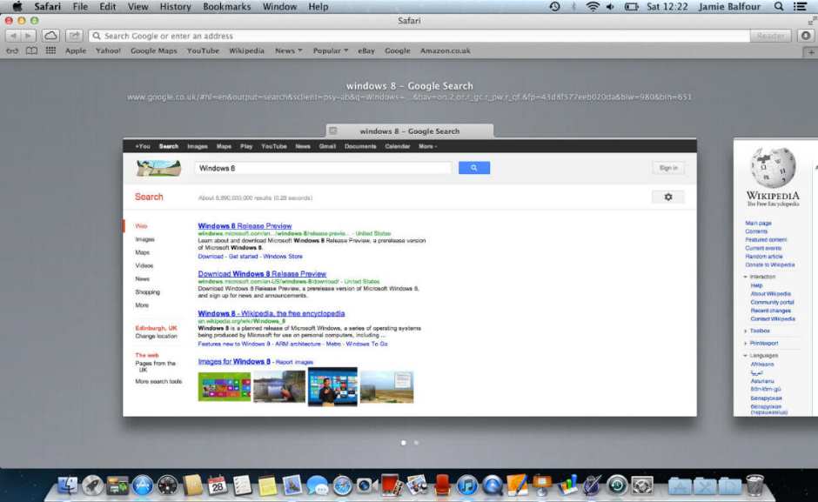
Task: Click the Wikipedia tab preview thumbnail
Action: 774,278
